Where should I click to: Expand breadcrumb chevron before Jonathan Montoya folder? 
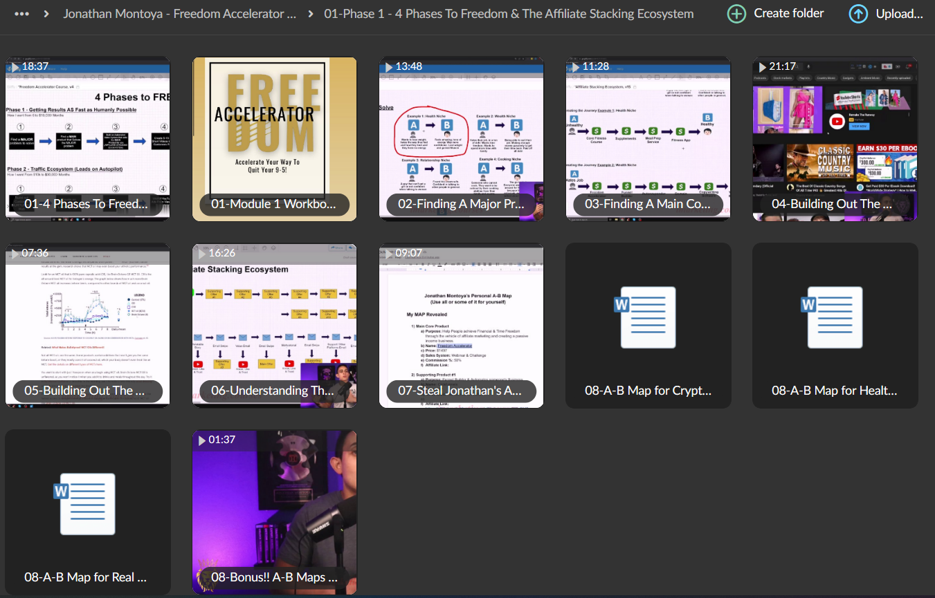click(46, 14)
